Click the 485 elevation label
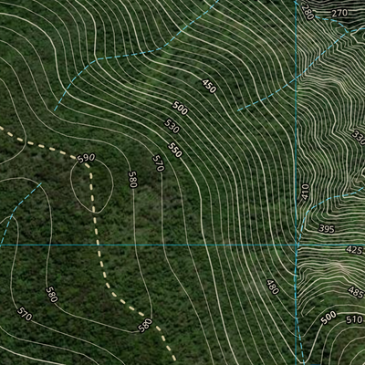Viewport: 365px width, 365px height. click(356, 292)
